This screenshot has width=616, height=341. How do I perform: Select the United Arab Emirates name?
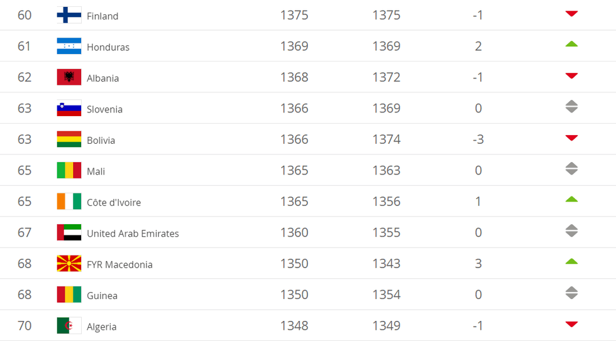click(133, 233)
